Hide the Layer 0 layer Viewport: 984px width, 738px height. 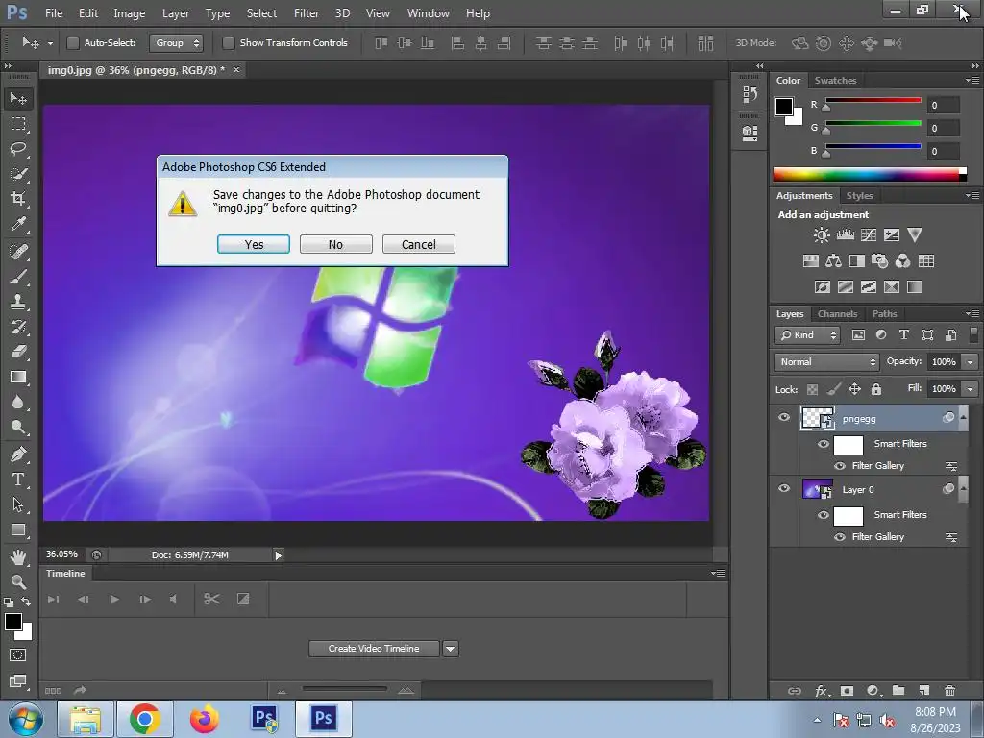coord(784,488)
